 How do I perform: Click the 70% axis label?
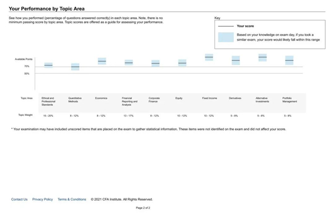coord(27,66)
